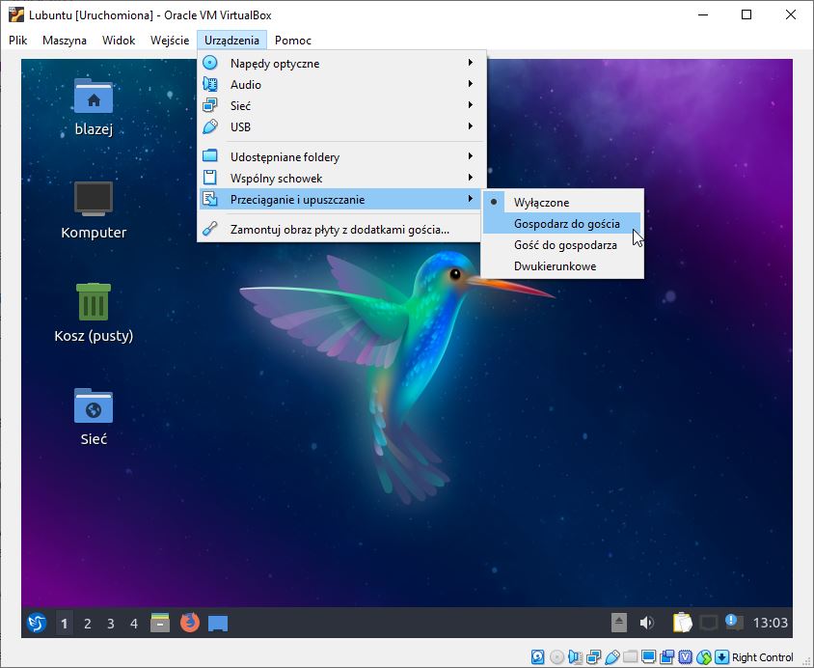Launch the file manager from the taskbar

pyautogui.click(x=160, y=623)
